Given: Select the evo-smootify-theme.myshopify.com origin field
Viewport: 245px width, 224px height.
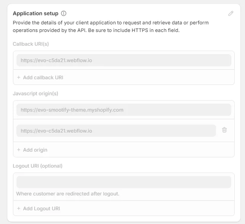Looking at the screenshot, I should (x=123, y=110).
